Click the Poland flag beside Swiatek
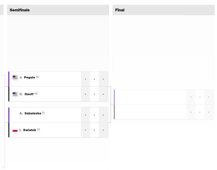 pyautogui.click(x=15, y=130)
